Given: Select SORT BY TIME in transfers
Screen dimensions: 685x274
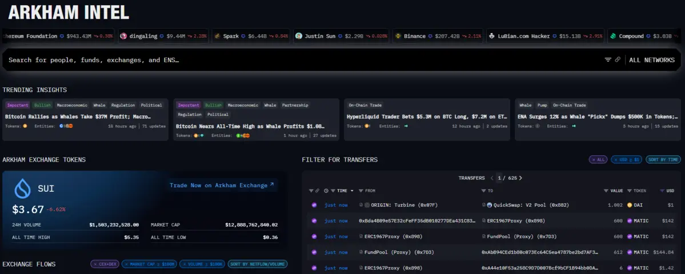Looking at the screenshot, I should click(663, 160).
